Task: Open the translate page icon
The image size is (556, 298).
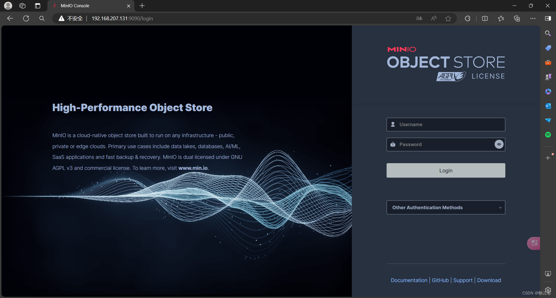Action: [419, 19]
